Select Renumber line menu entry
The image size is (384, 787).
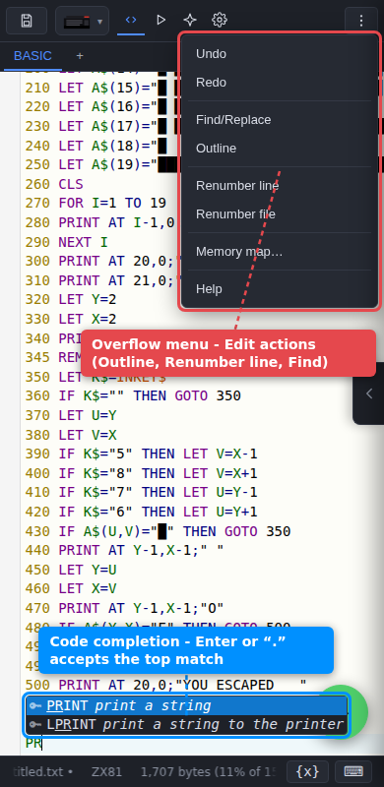280,185
